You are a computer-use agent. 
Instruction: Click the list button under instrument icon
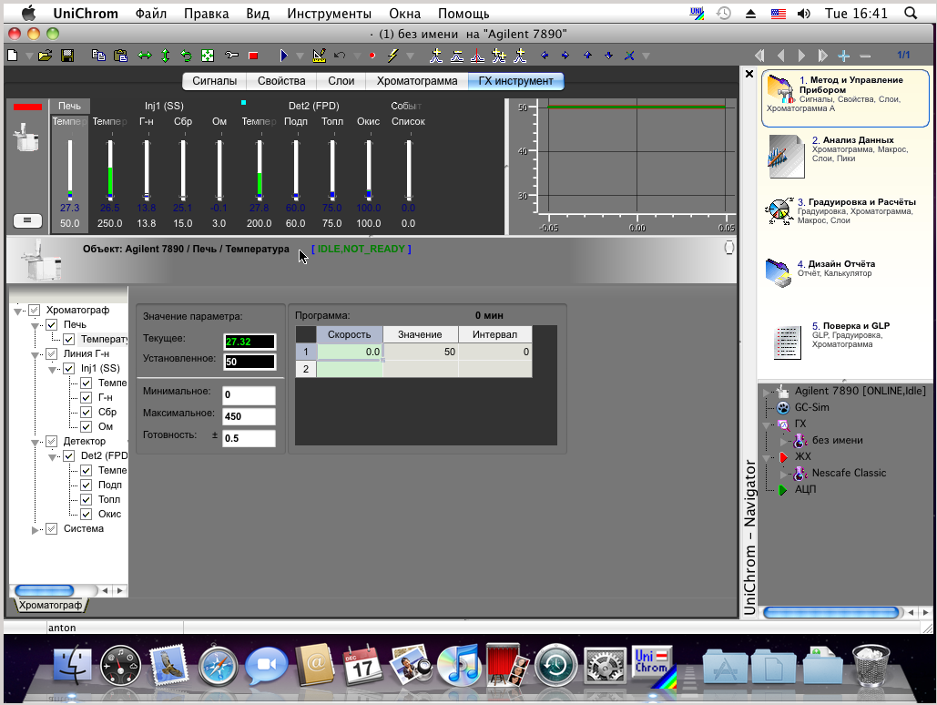coord(27,220)
